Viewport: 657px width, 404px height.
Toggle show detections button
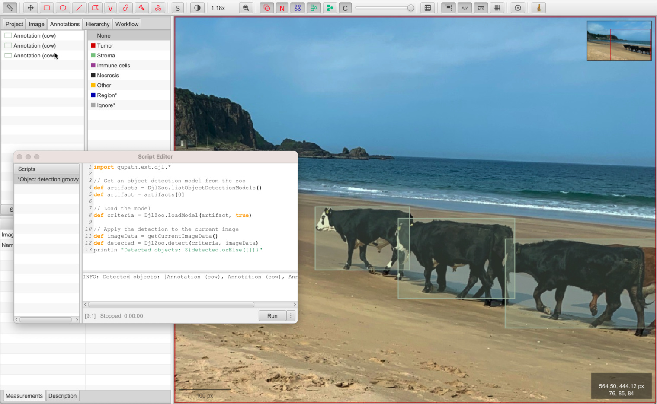pos(314,8)
